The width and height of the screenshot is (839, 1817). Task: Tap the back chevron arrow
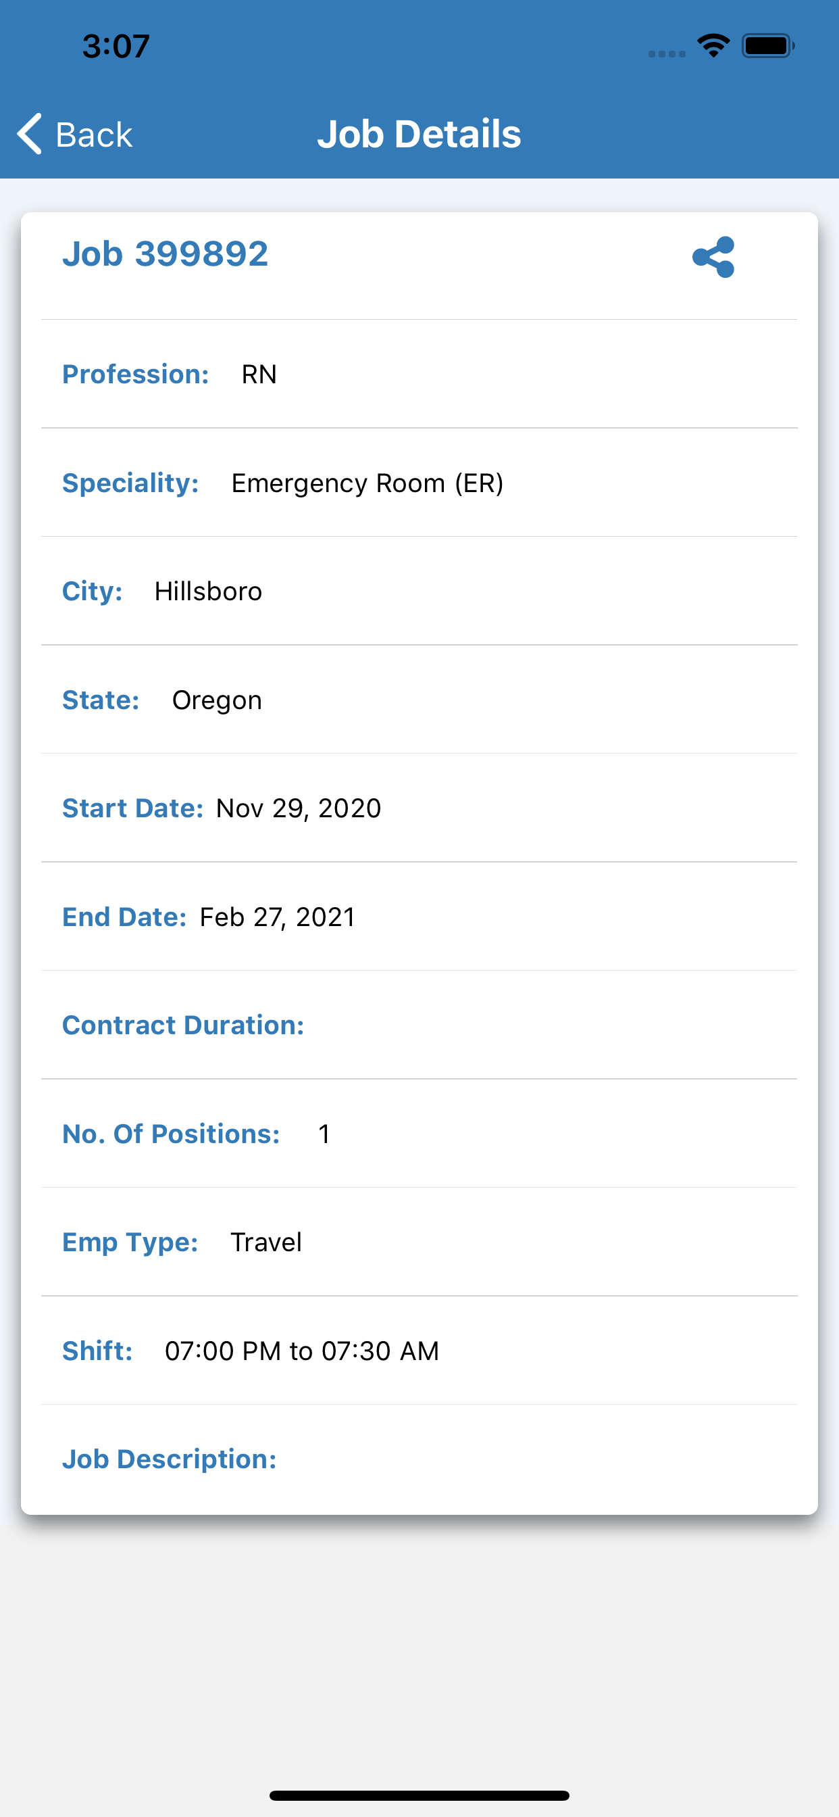click(30, 133)
